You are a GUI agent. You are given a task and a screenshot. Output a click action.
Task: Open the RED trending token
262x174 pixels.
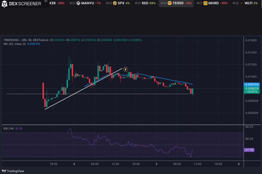145,3
